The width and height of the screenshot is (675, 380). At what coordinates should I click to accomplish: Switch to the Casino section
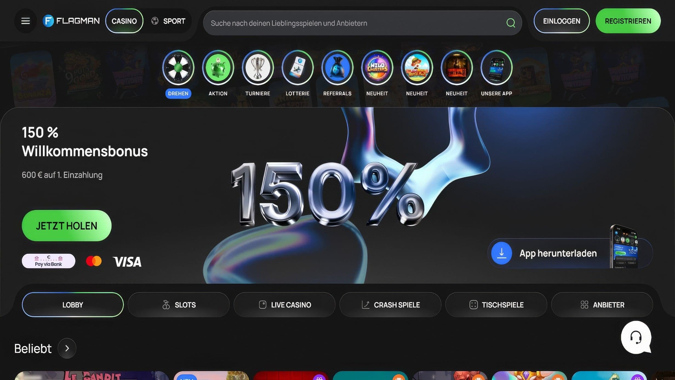tap(124, 21)
